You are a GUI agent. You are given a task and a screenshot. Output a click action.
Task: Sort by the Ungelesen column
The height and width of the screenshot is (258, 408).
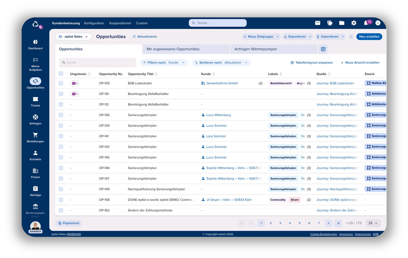80,74
